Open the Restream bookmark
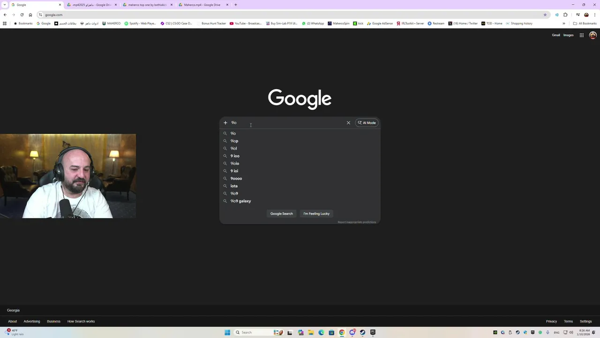 click(436, 23)
